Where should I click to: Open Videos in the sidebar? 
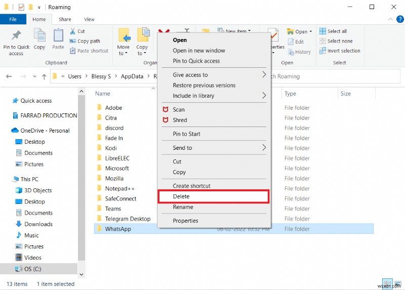(x=28, y=258)
